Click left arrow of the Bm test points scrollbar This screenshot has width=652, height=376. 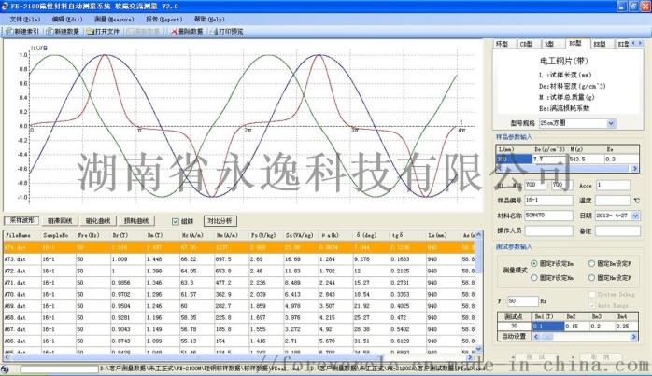point(536,337)
